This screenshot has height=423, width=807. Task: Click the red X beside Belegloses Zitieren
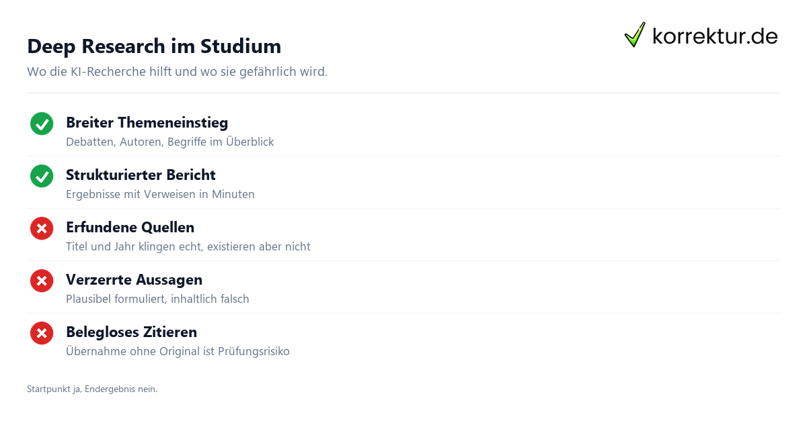click(x=42, y=333)
